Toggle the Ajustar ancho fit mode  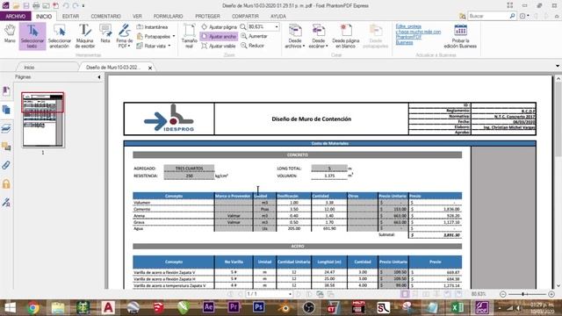219,37
